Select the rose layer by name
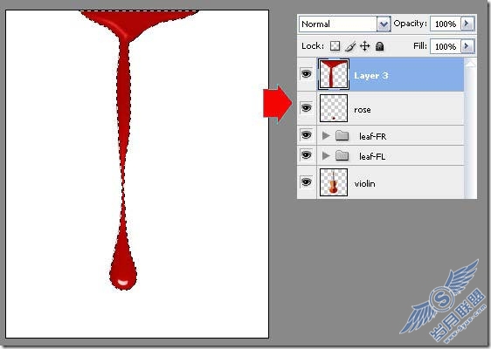This screenshot has width=491, height=349. pos(363,110)
